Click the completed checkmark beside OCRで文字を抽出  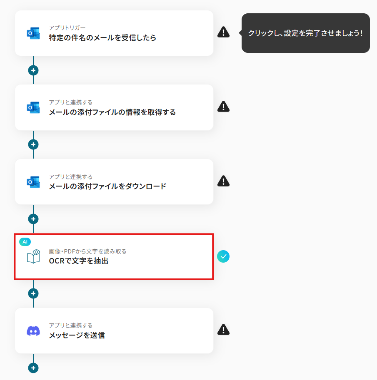tap(223, 256)
